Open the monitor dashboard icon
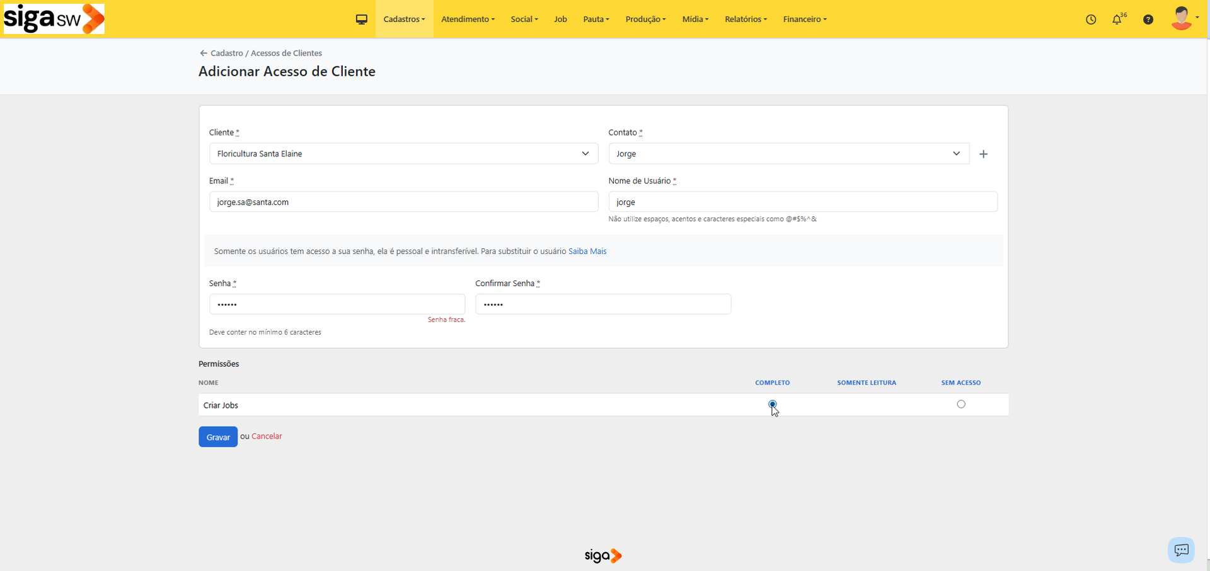 pos(361,20)
